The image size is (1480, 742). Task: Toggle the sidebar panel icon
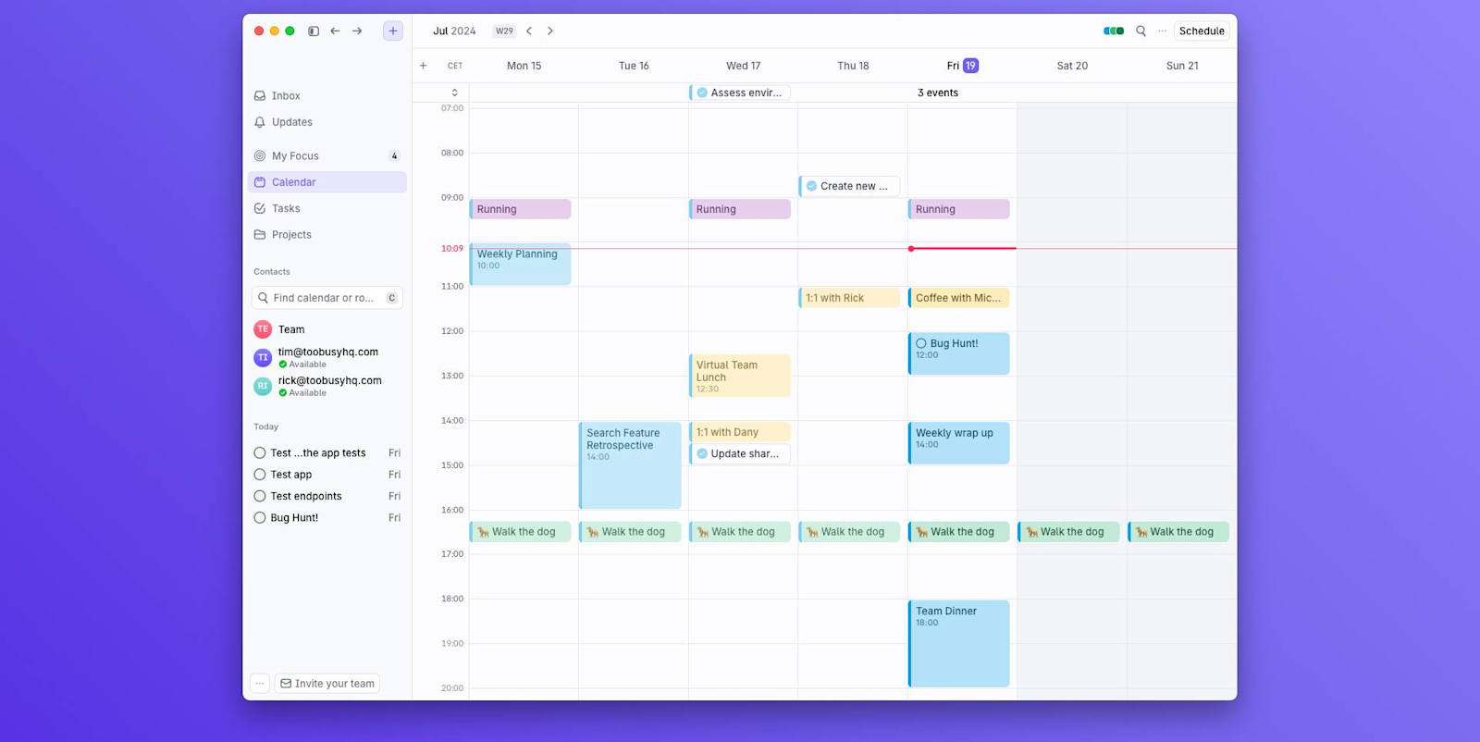click(x=314, y=31)
